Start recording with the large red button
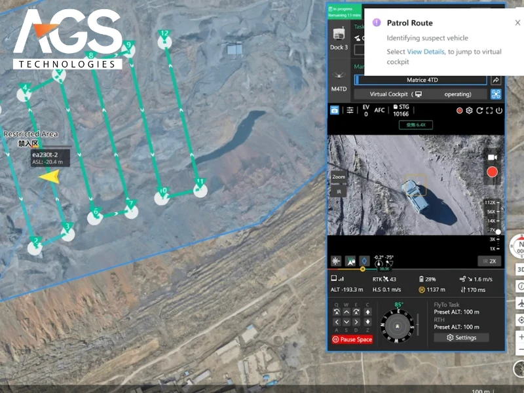 tap(492, 172)
